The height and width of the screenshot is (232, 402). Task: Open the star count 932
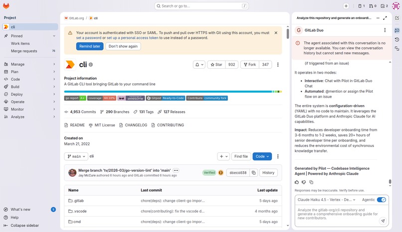coord(232,65)
